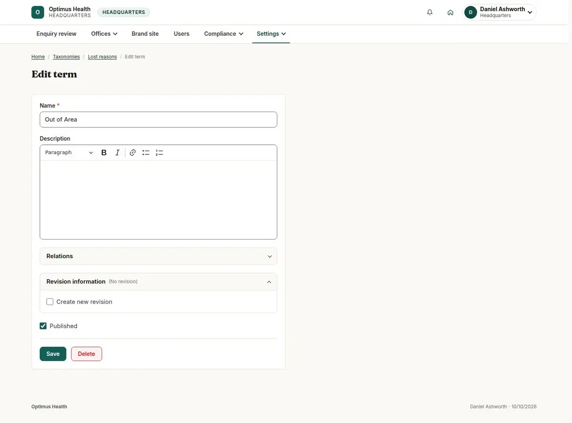Insert a link in the description
This screenshot has width=572, height=423.
(133, 152)
